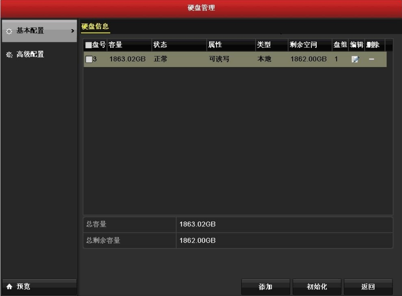402x296 pixels.
Task: Click the edit icon for disk 3
Action: click(x=355, y=59)
